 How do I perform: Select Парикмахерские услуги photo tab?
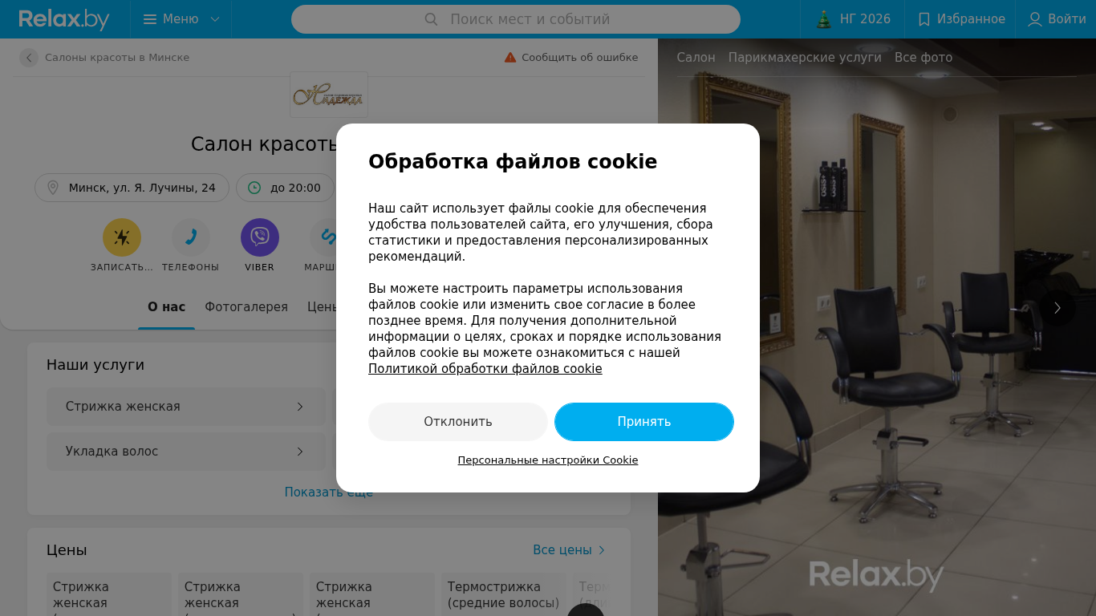click(x=805, y=58)
